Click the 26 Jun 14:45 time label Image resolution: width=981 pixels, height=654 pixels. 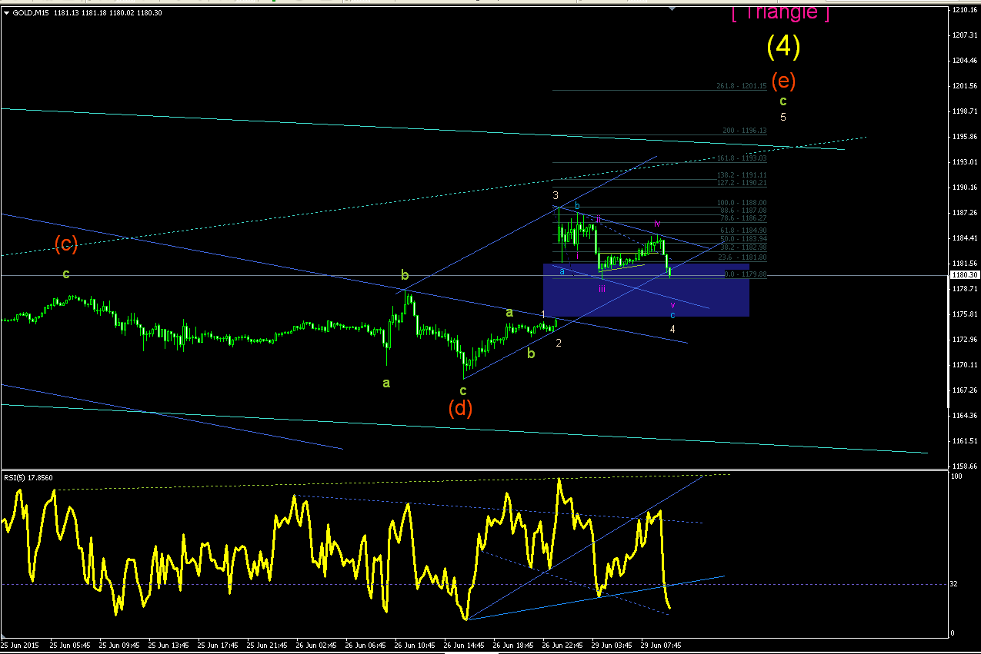(x=464, y=646)
